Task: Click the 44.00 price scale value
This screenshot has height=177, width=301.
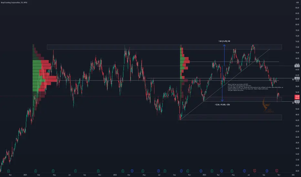Action: (297, 126)
